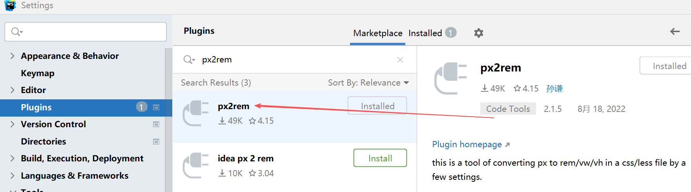Click the back navigation arrow

tap(675, 31)
